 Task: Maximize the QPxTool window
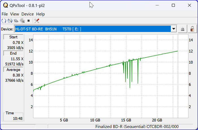click(173, 5)
